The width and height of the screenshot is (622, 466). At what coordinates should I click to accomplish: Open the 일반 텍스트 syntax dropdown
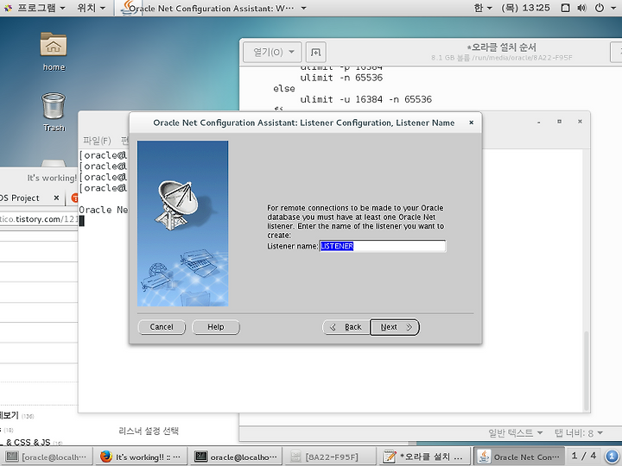point(515,432)
